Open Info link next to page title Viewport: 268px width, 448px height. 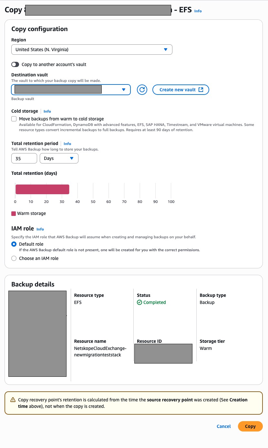coord(198,11)
